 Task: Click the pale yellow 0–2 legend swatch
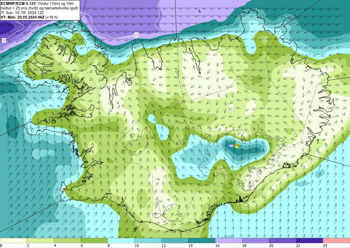point(13,241)
